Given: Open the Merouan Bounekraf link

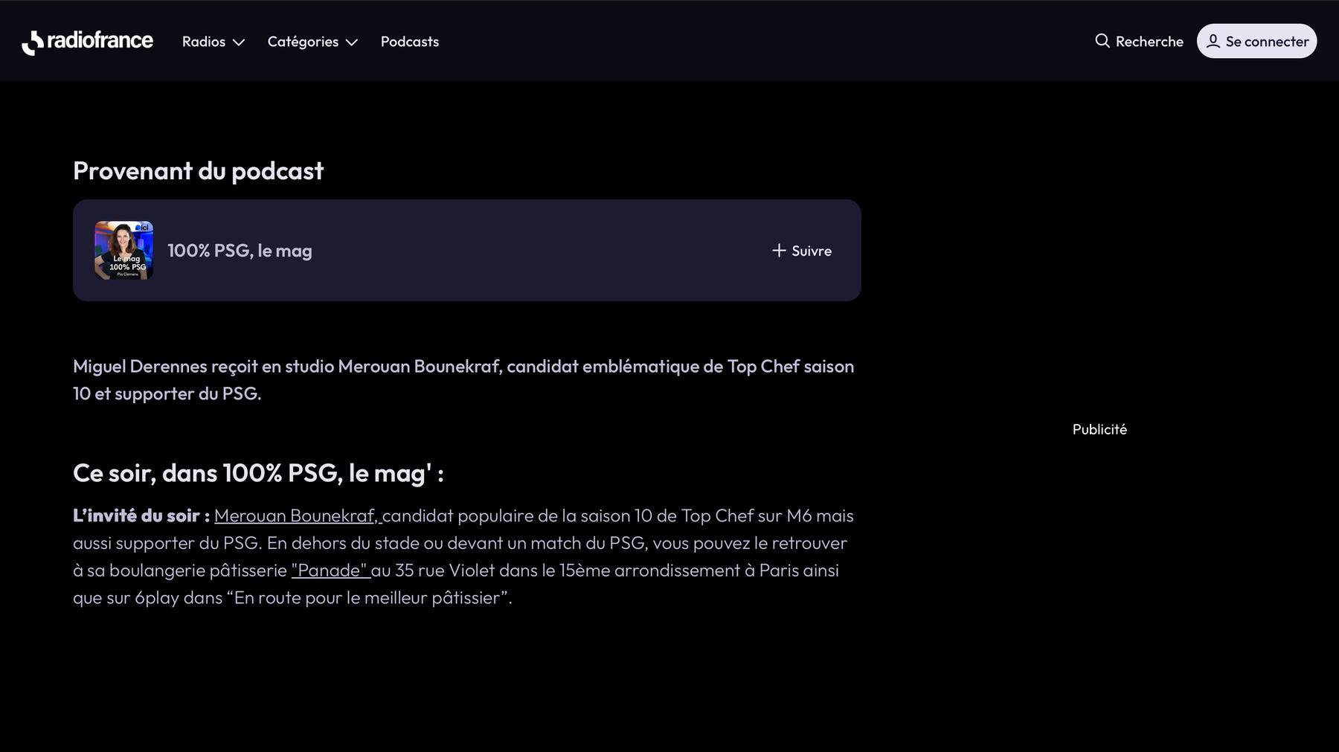Looking at the screenshot, I should pyautogui.click(x=297, y=515).
